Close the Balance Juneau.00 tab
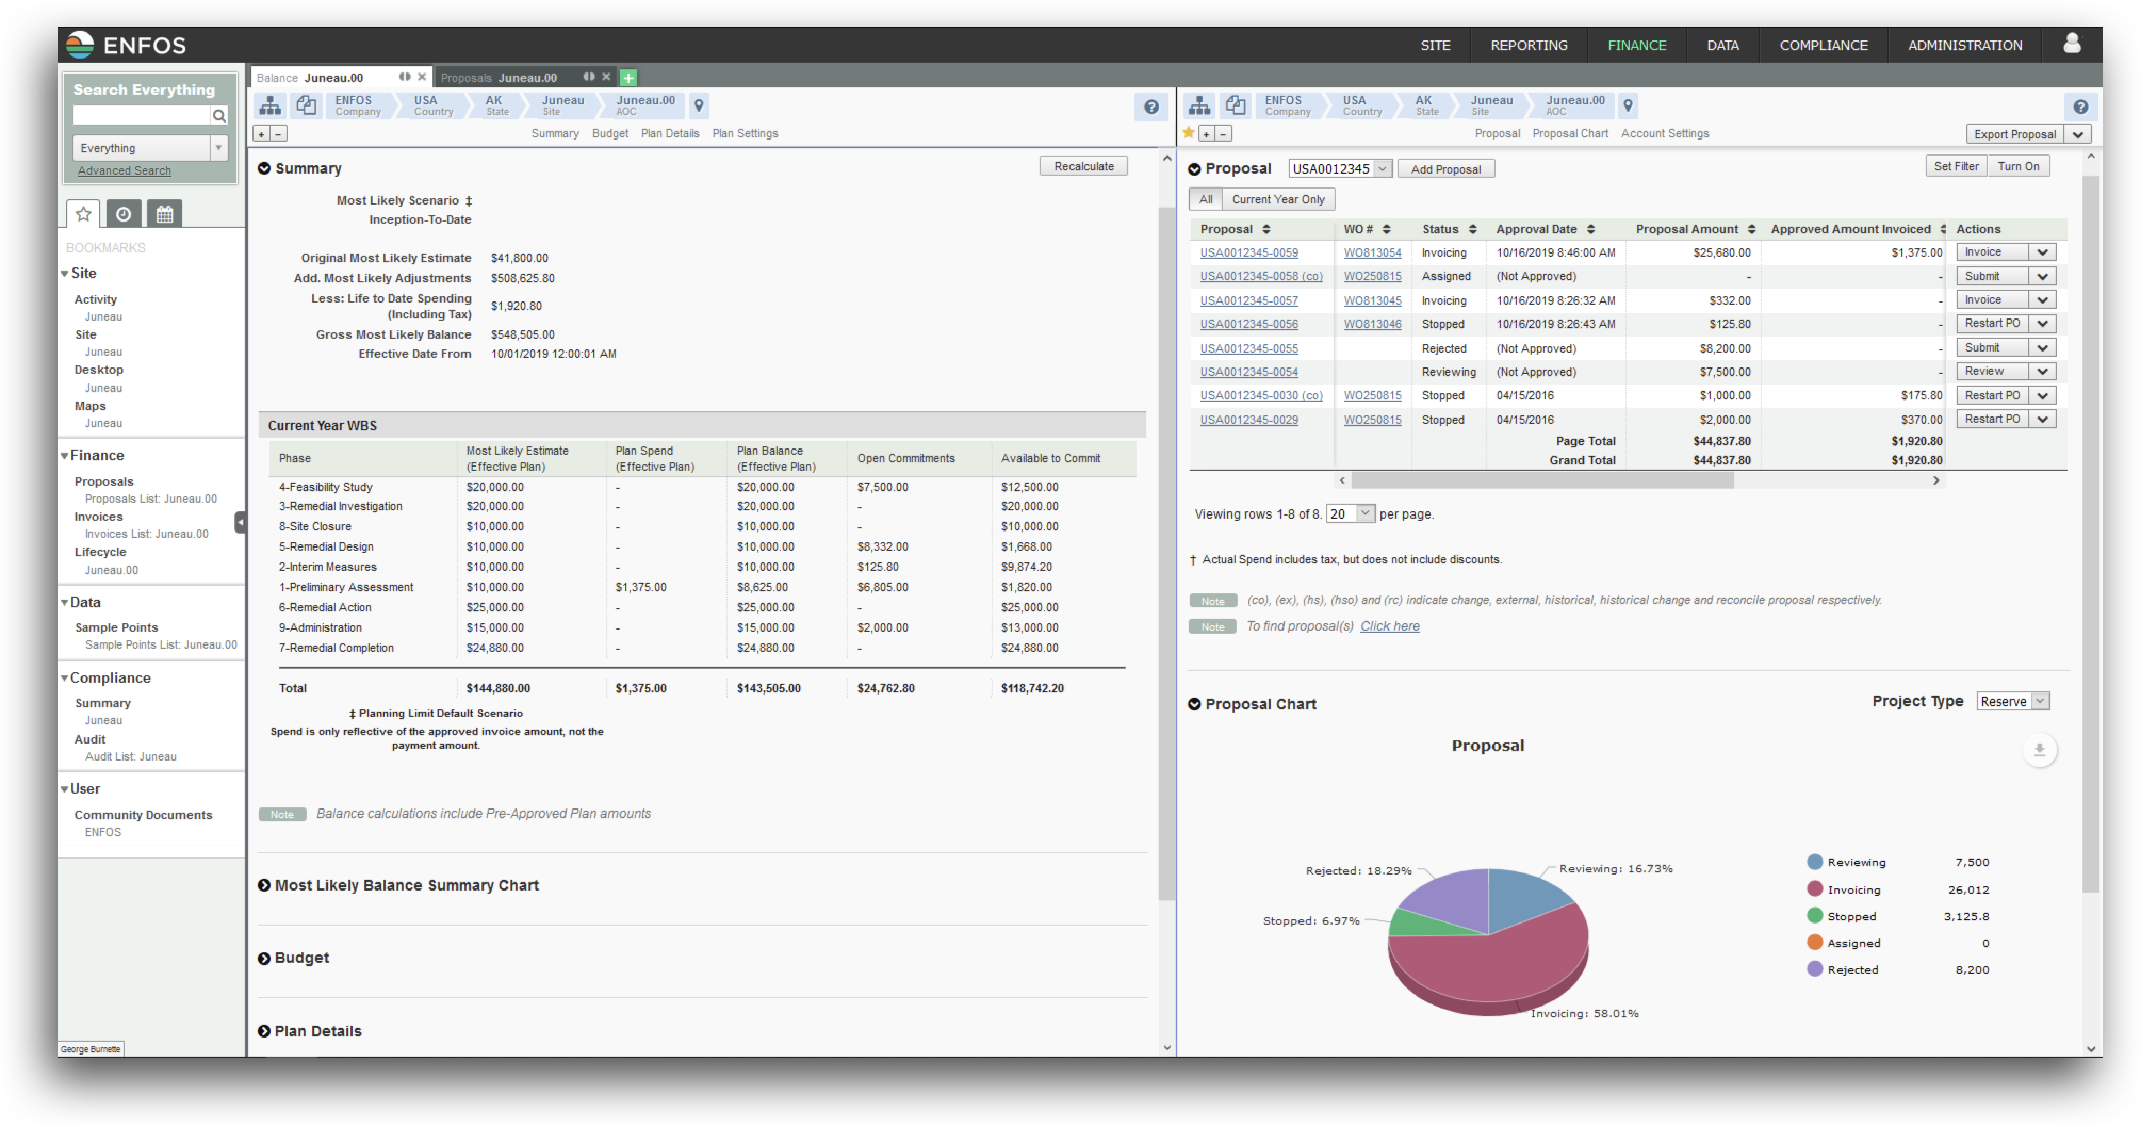The image size is (2141, 1127). (422, 77)
